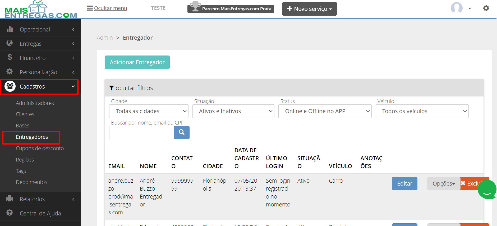Open the user avatar profile menu
This screenshot has height=226, width=497.
pos(461,8)
